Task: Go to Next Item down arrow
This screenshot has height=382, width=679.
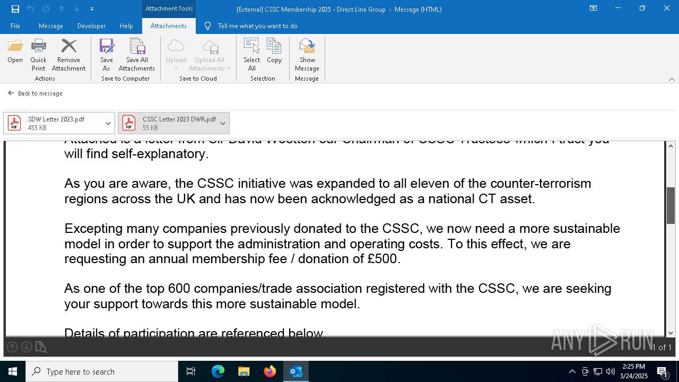Action: pyautogui.click(x=77, y=8)
